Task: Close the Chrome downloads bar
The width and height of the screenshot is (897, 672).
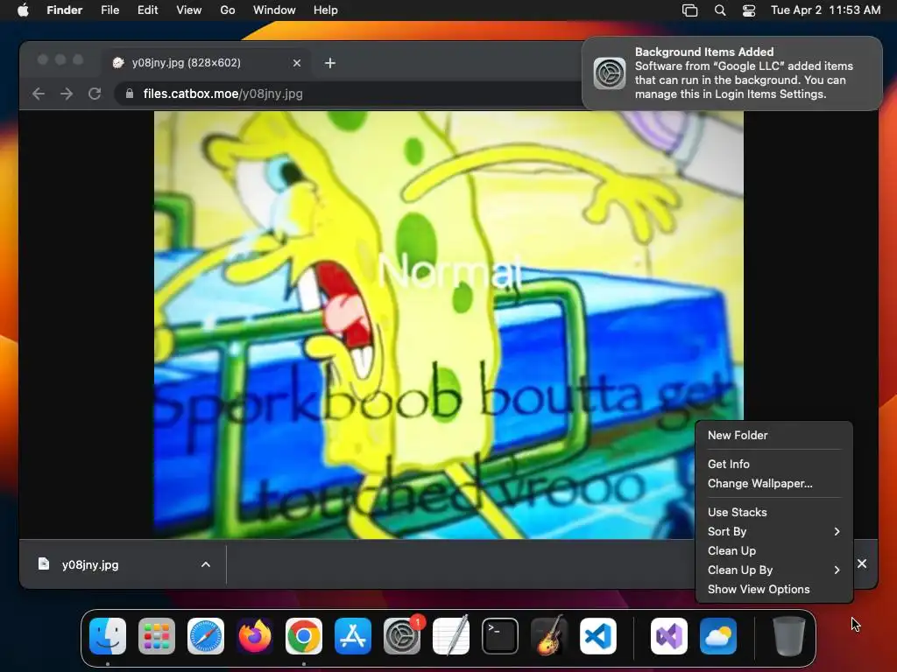Action: pyautogui.click(x=862, y=563)
